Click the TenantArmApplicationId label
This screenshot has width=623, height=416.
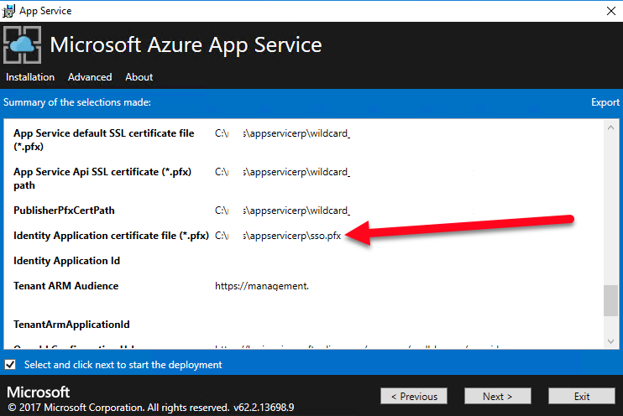(71, 325)
